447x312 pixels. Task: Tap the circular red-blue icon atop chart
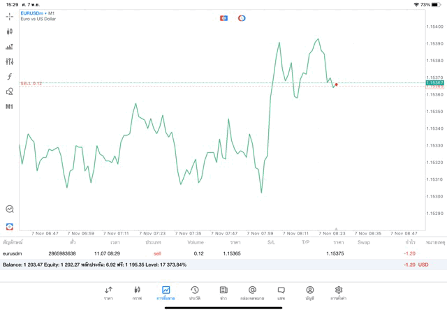click(242, 17)
